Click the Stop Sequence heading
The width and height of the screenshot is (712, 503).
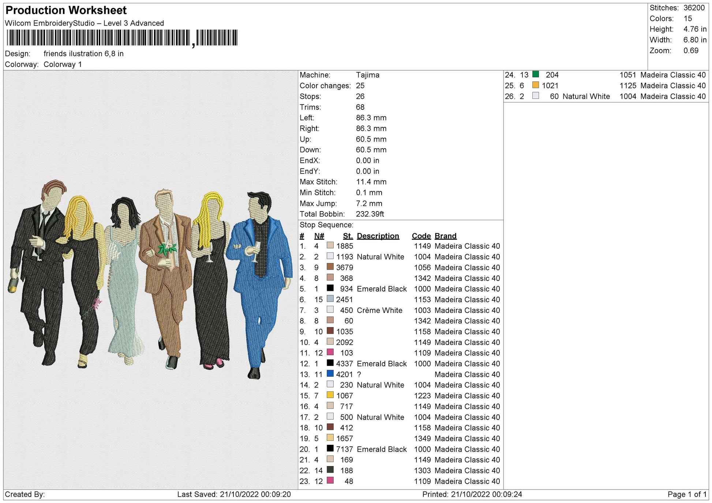coord(326,225)
